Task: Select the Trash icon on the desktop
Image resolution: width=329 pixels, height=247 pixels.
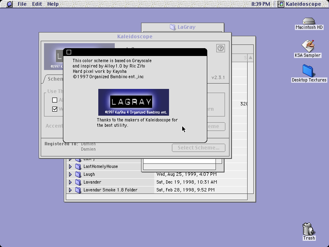Action: pos(308,229)
